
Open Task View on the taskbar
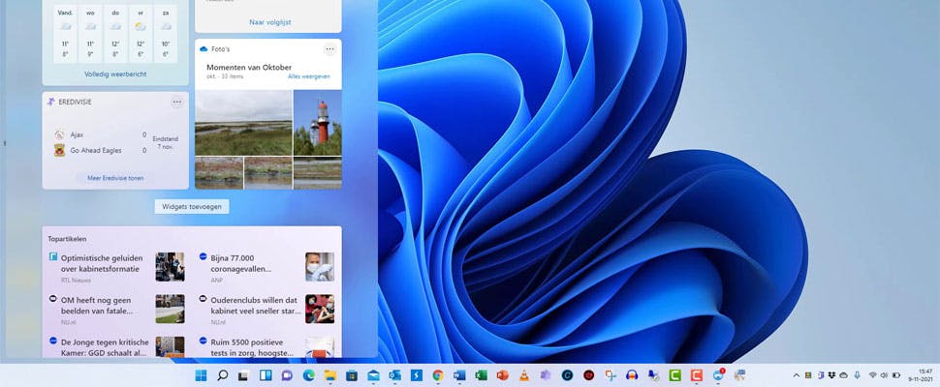[243, 375]
